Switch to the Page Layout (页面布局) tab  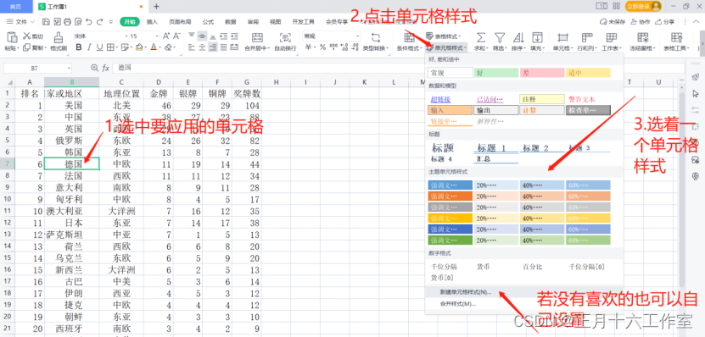pyautogui.click(x=180, y=21)
